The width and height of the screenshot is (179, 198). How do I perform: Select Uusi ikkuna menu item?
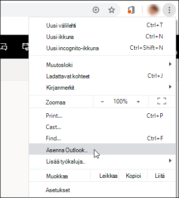(102, 36)
